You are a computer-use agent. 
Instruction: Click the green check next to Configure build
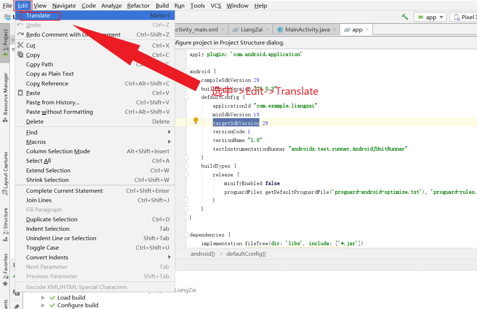click(52, 305)
